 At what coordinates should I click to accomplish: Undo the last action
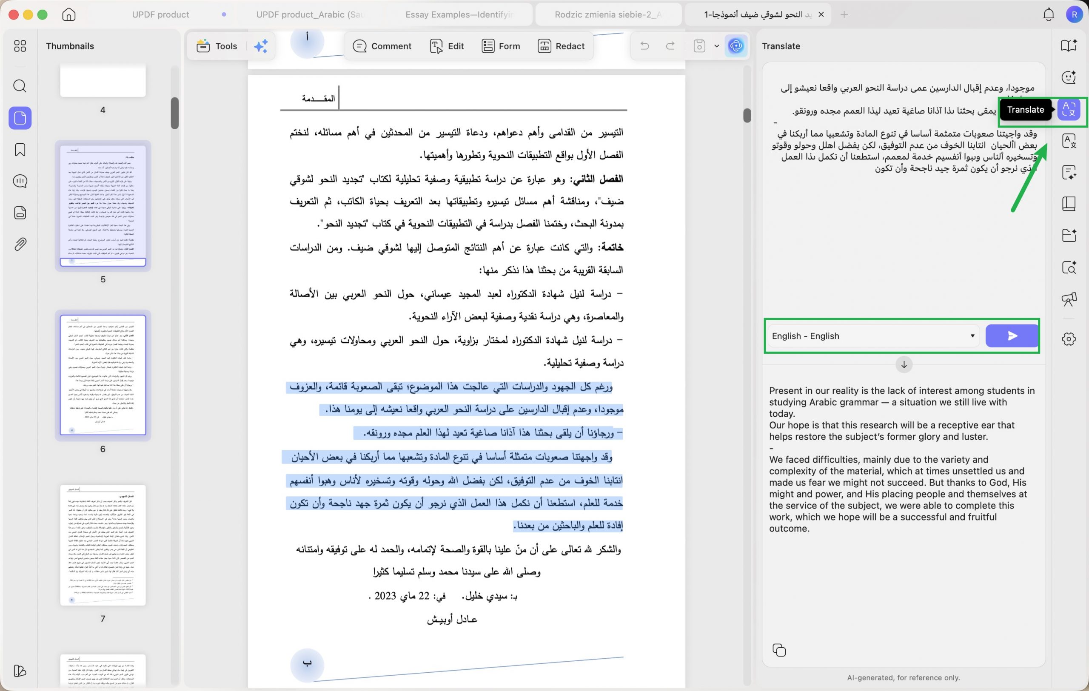click(x=645, y=45)
